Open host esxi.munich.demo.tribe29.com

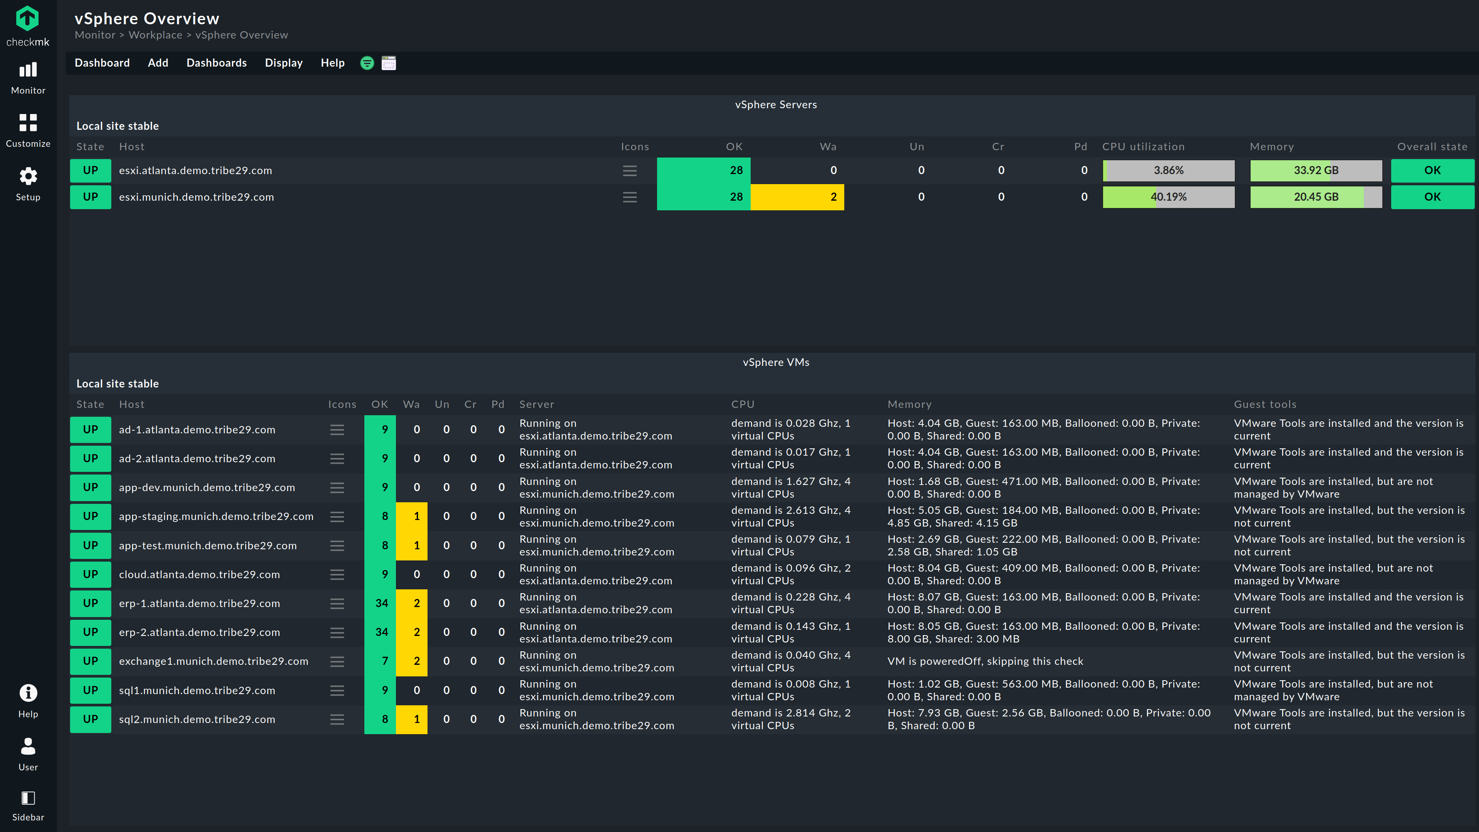[x=196, y=197]
